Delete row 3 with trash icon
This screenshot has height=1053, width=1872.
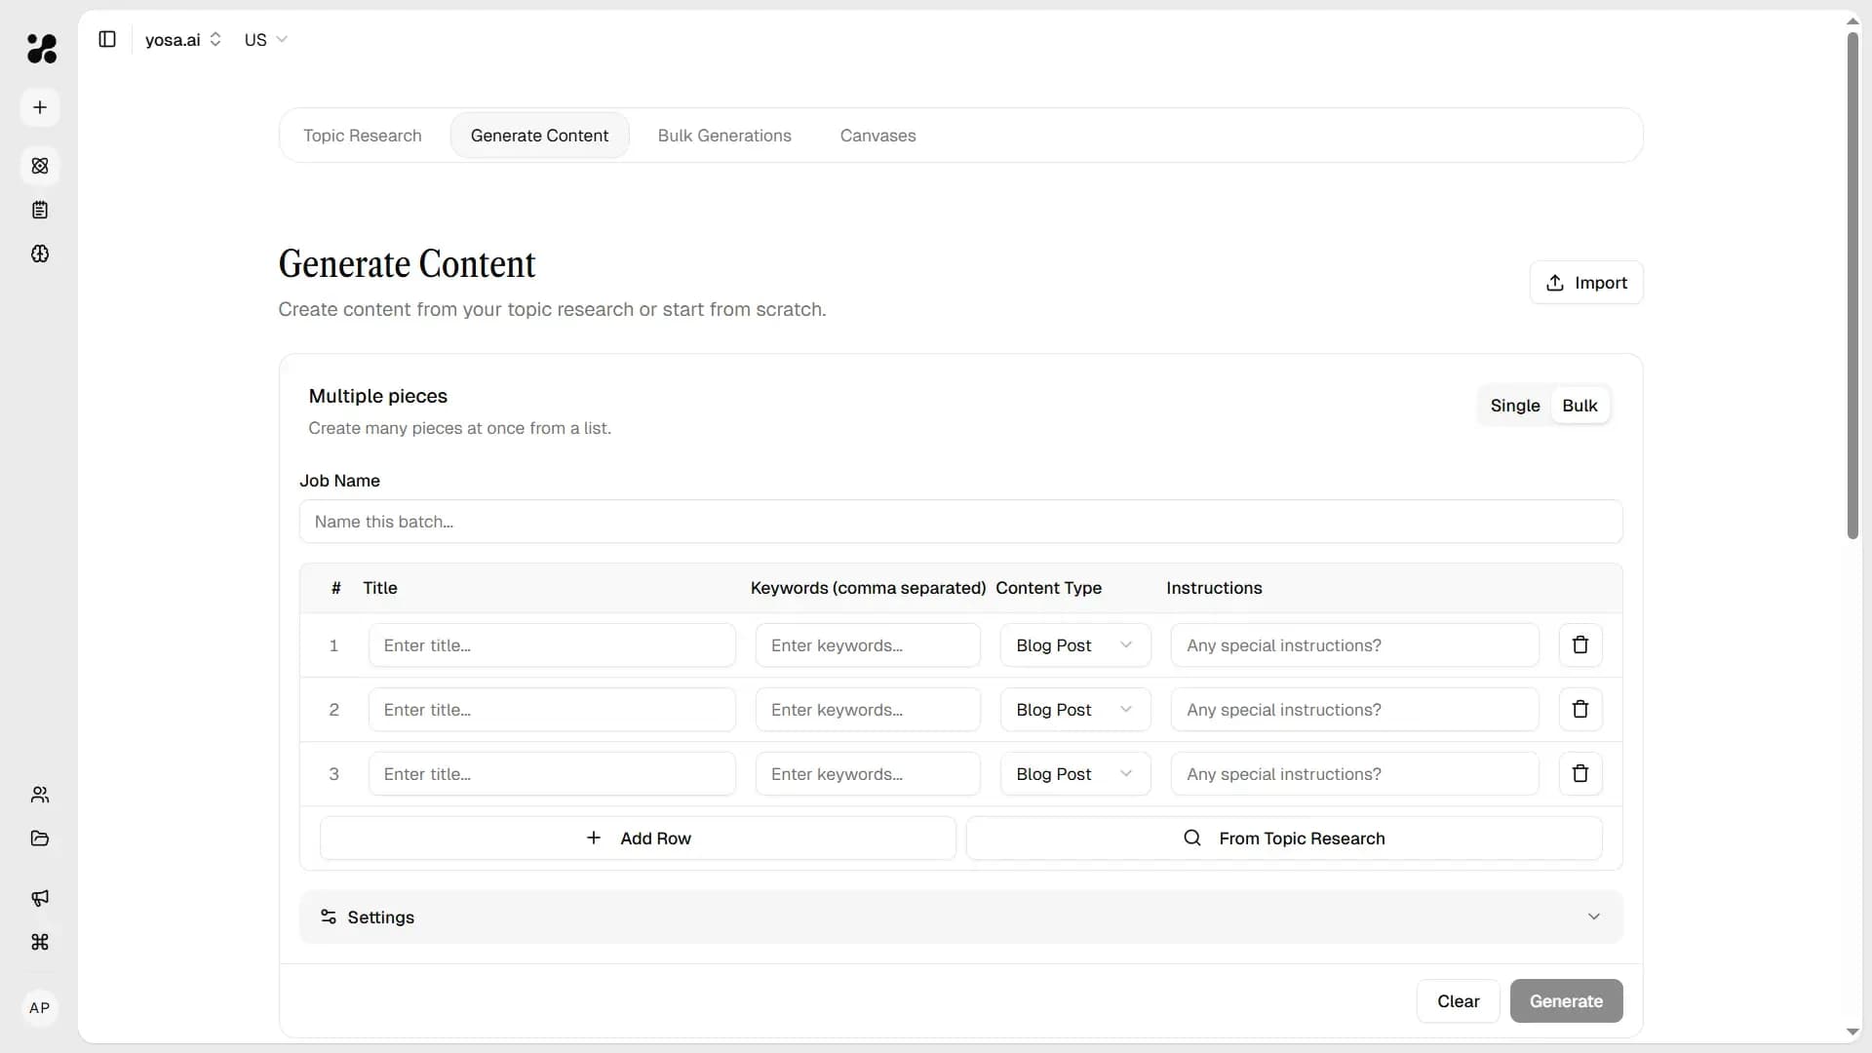[1579, 773]
